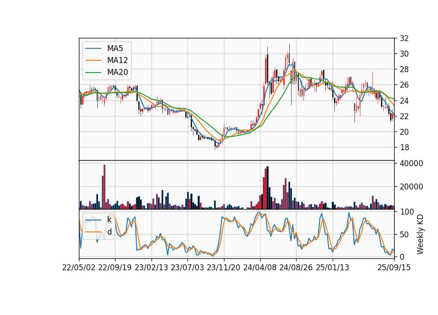
Task: Click the KD axis value 100
Action: pos(407,212)
